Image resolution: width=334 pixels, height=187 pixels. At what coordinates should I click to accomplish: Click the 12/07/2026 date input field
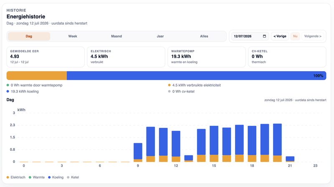250,36
